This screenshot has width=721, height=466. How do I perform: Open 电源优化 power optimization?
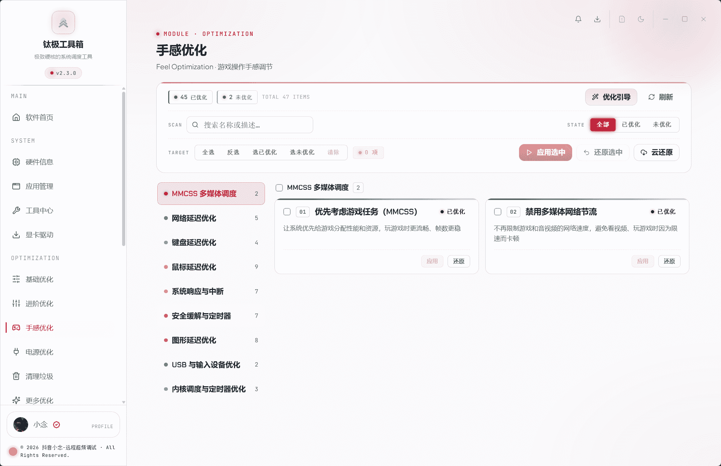coord(63,352)
